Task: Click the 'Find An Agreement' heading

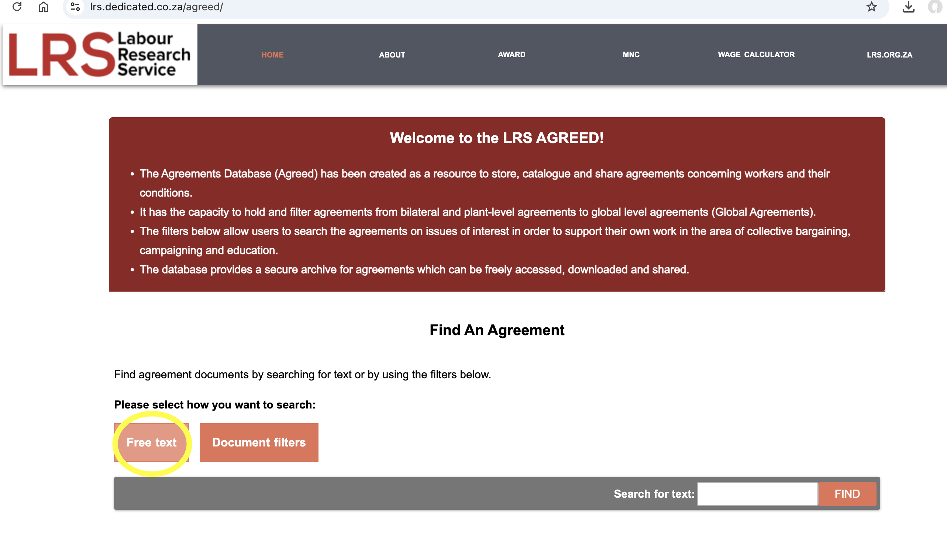Action: coord(497,330)
